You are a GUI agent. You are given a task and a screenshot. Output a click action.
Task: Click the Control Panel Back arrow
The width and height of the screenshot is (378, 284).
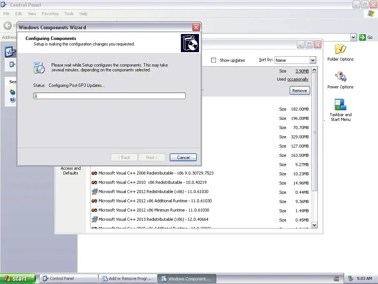[x=8, y=26]
